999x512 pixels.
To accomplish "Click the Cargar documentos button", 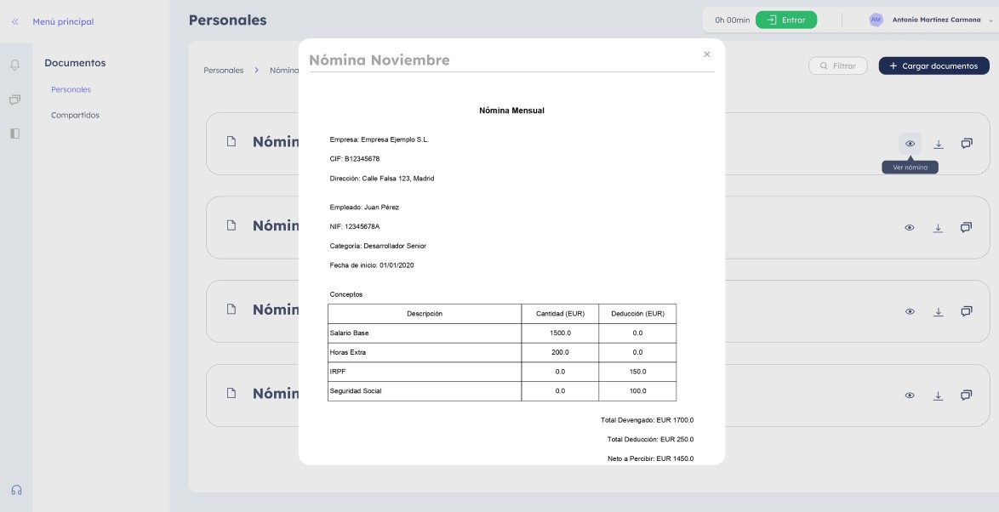I will 934,65.
